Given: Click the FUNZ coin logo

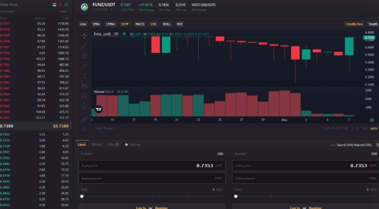Looking at the screenshot, I should pos(85,7).
